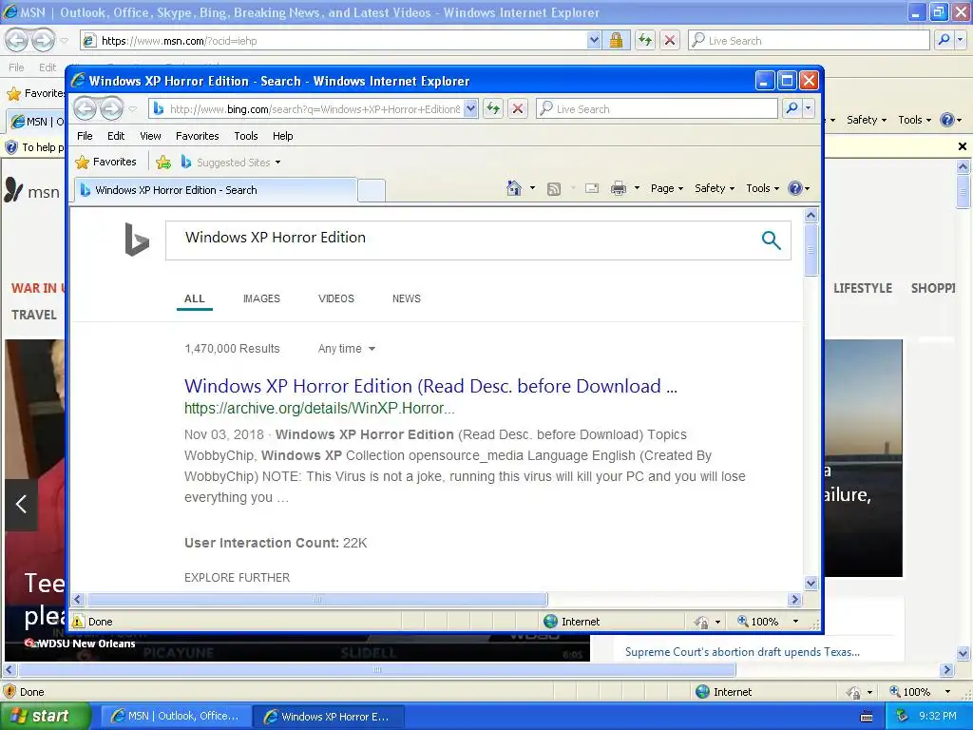
Task: Click Read Mail icon in command bar
Action: (592, 188)
